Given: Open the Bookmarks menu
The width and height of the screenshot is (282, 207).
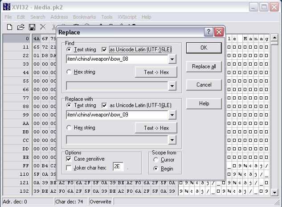Looking at the screenshot, I should click(x=85, y=17).
